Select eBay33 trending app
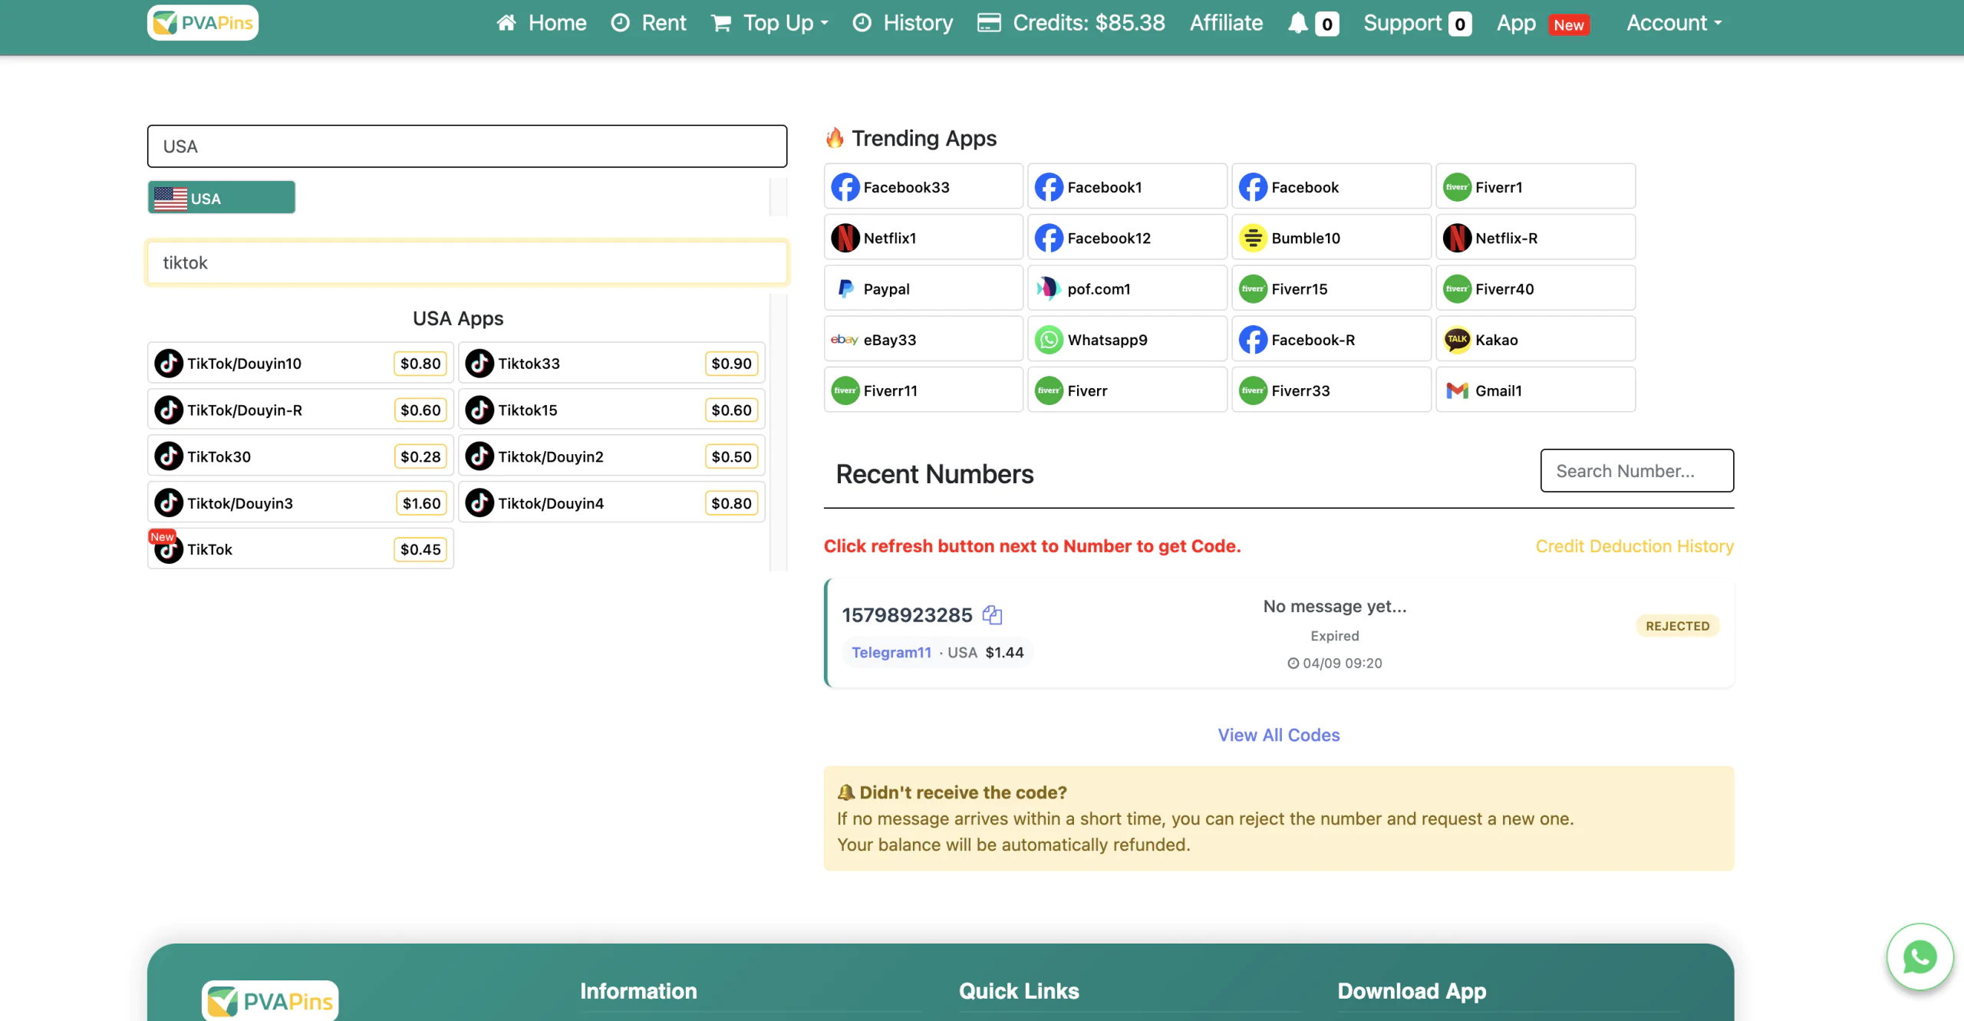 coord(924,339)
